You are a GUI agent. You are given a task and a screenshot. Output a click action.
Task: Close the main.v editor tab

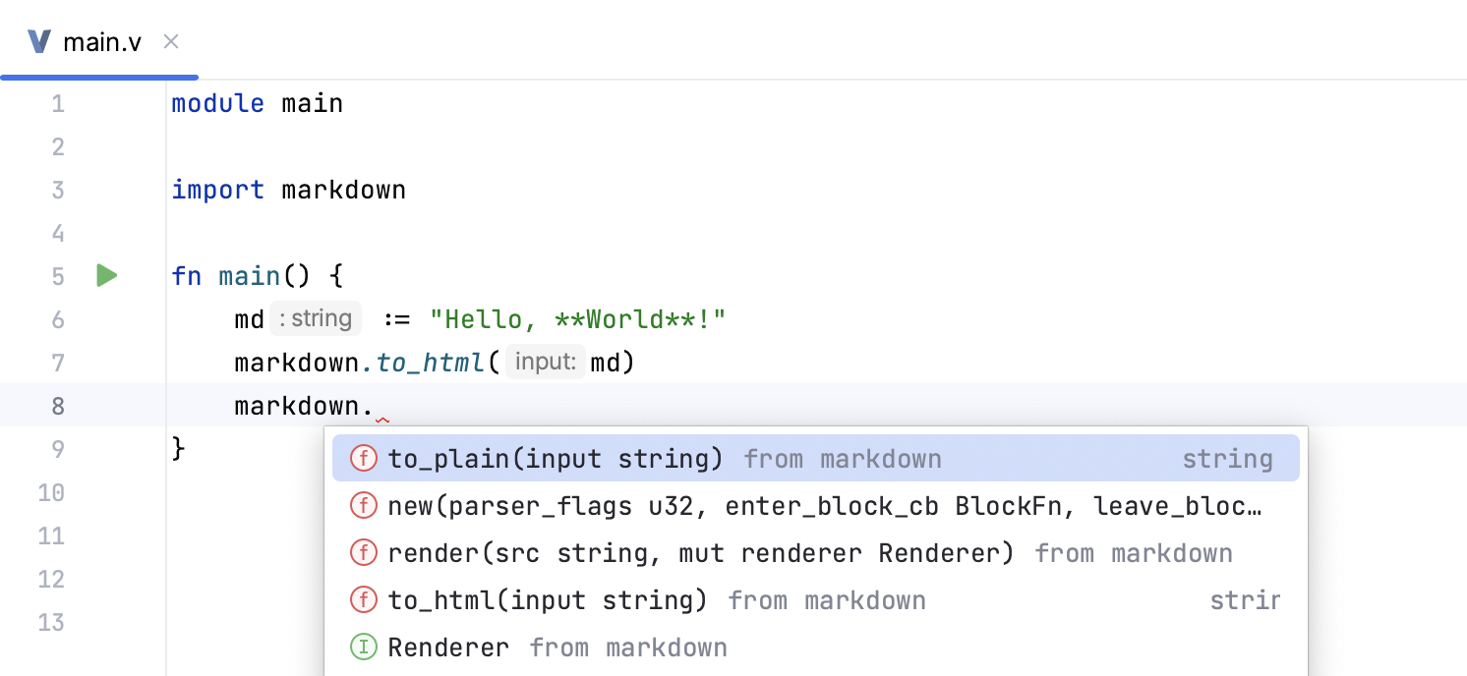171,41
